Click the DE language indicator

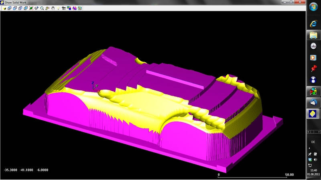click(x=313, y=142)
